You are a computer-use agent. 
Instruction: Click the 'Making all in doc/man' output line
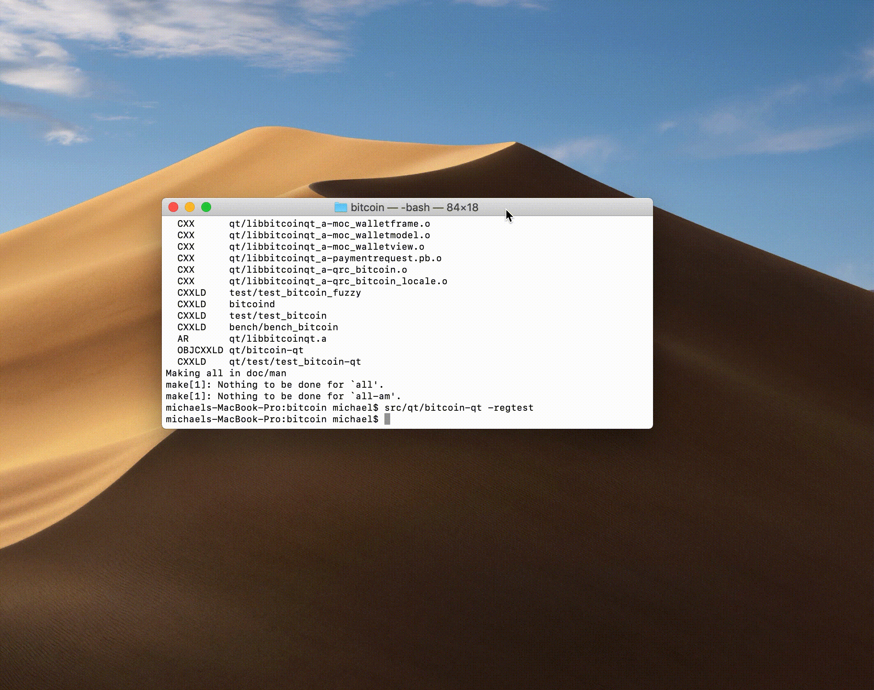(226, 373)
